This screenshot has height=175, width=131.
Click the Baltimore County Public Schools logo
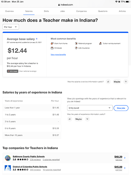(x=8, y=158)
